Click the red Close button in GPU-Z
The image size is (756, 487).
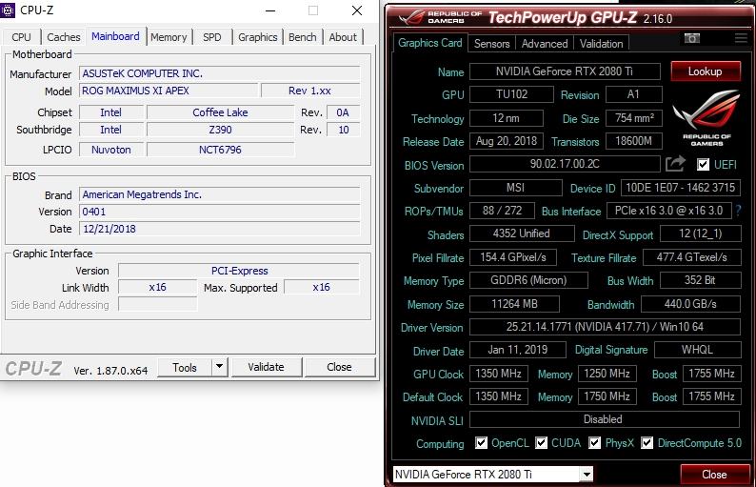pyautogui.click(x=714, y=475)
